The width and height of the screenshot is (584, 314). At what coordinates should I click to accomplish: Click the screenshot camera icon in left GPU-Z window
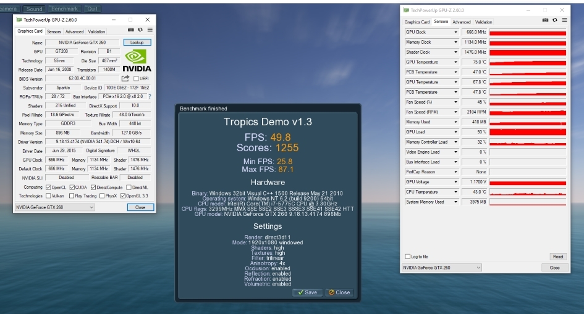coord(131,30)
